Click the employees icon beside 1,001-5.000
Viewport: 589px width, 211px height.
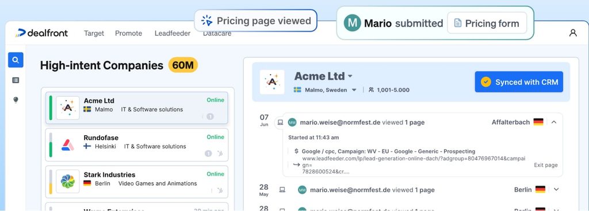[x=371, y=90]
